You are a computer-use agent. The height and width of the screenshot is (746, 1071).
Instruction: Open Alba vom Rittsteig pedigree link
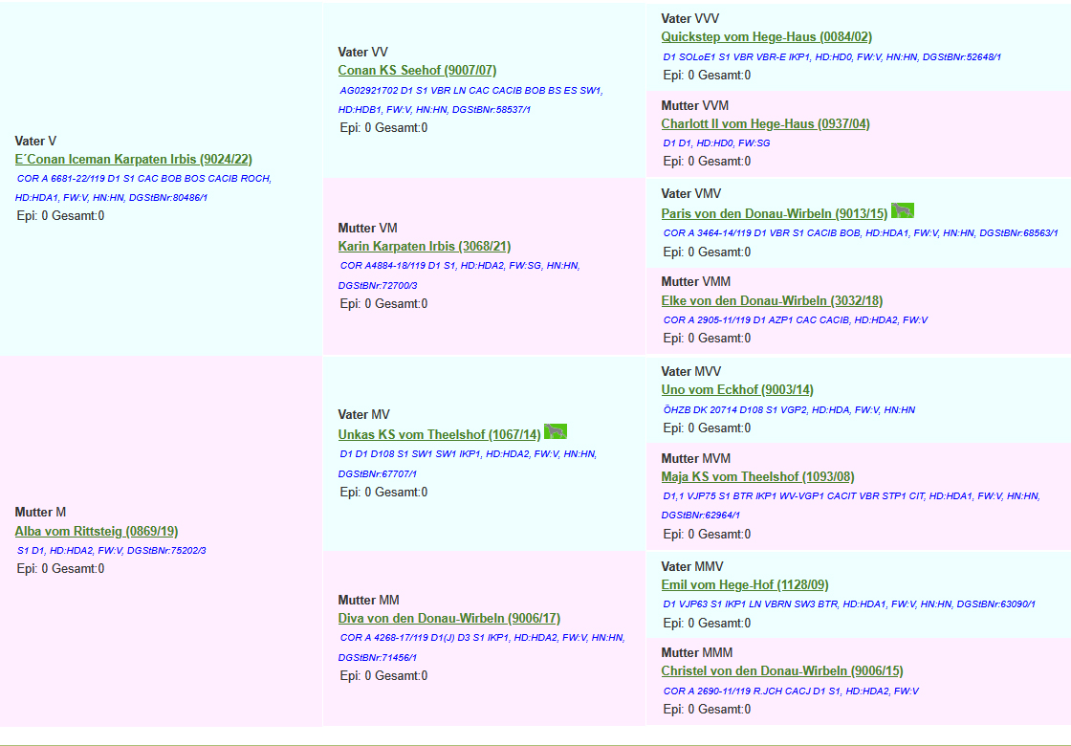(x=97, y=532)
